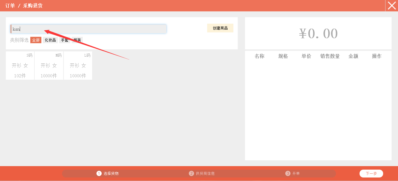The height and width of the screenshot is (181, 398).
Task: Click the 金额 column header
Action: (353, 56)
